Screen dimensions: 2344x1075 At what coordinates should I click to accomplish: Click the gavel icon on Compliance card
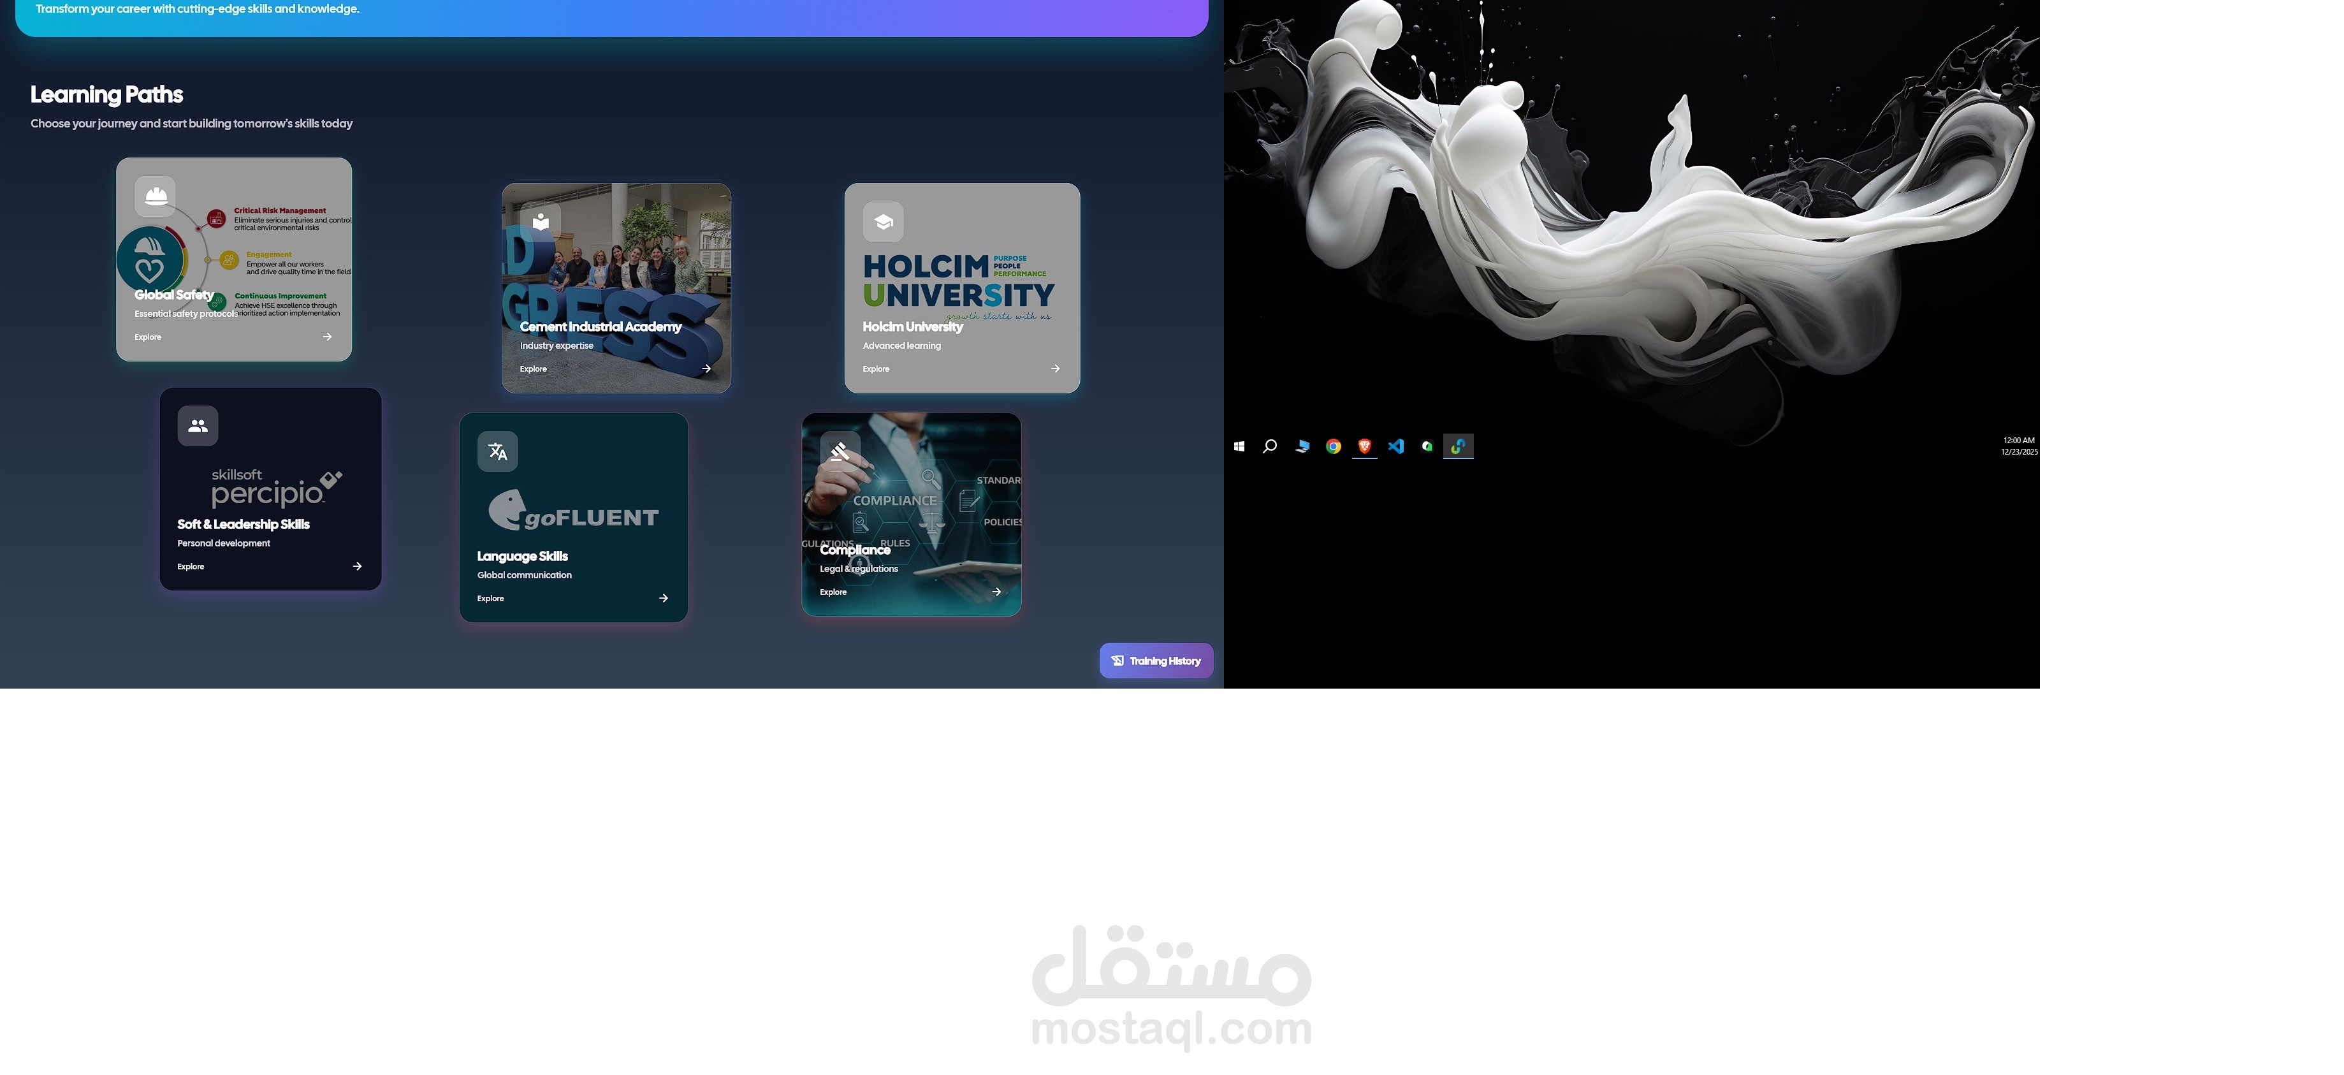(x=840, y=451)
